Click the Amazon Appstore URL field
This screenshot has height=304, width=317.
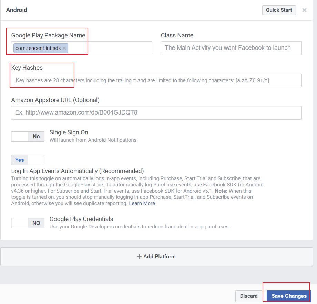157,112
